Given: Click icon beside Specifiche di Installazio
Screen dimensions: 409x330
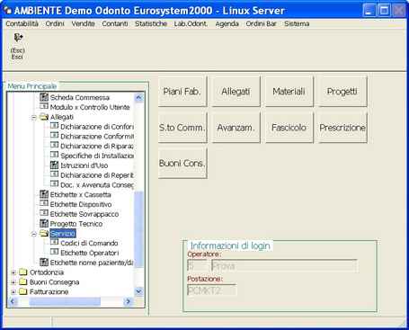Looking at the screenshot, I should pos(54,155).
